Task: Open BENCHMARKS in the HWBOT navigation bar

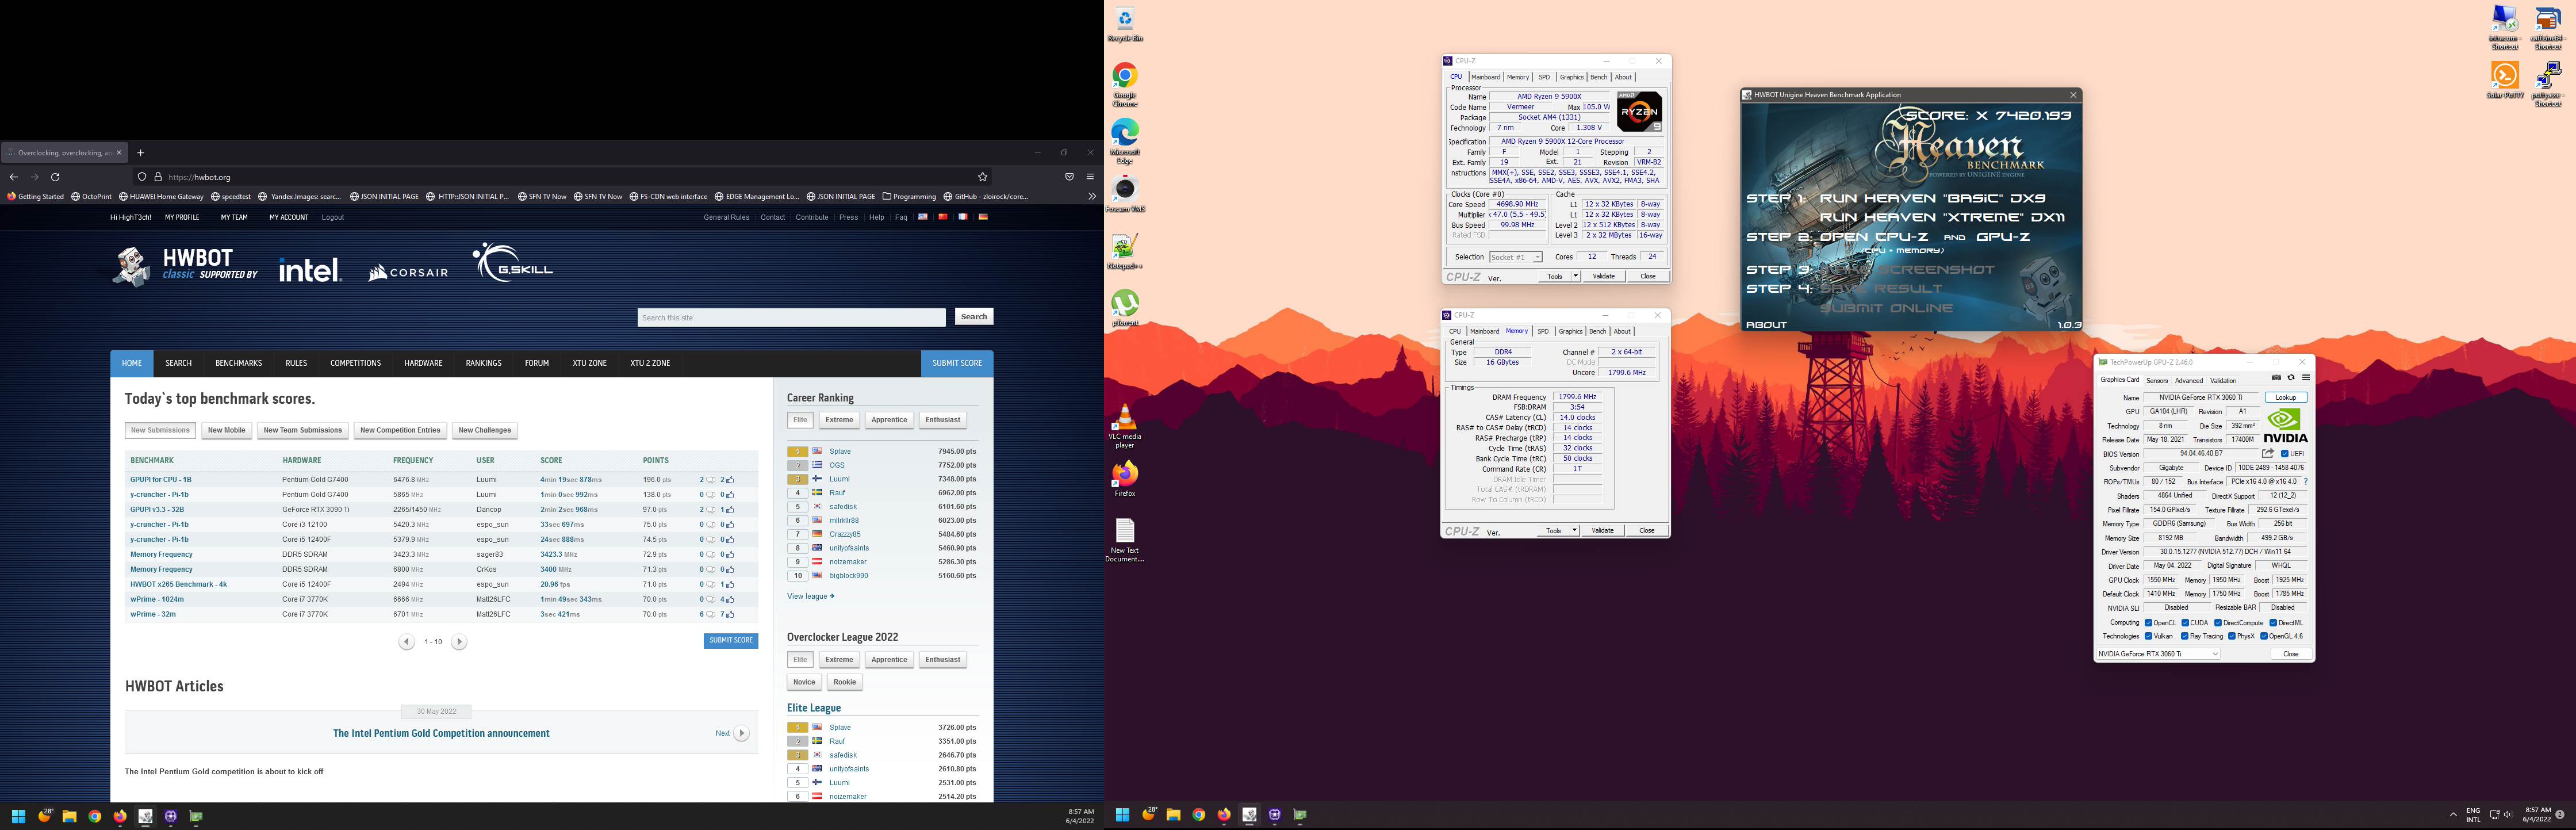Action: (x=238, y=363)
